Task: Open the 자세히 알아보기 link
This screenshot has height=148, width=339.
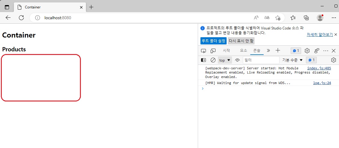Action: [x=320, y=35]
